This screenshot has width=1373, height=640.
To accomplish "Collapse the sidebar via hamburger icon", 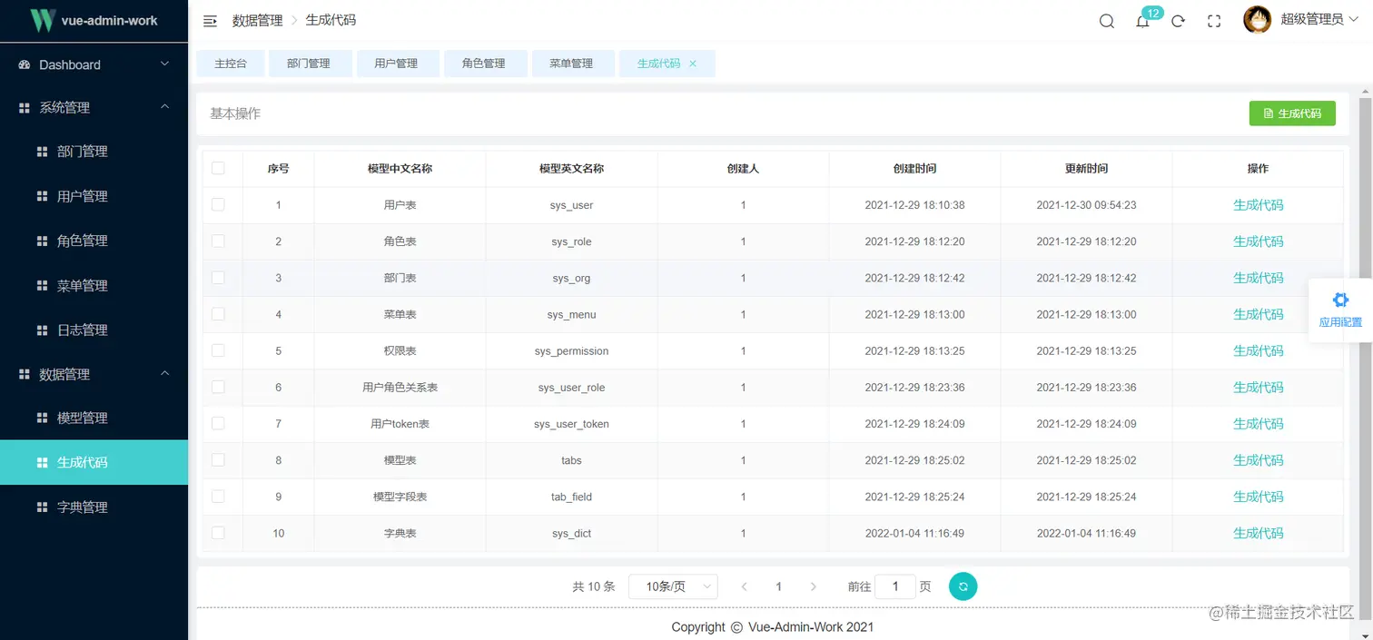I will (x=210, y=21).
